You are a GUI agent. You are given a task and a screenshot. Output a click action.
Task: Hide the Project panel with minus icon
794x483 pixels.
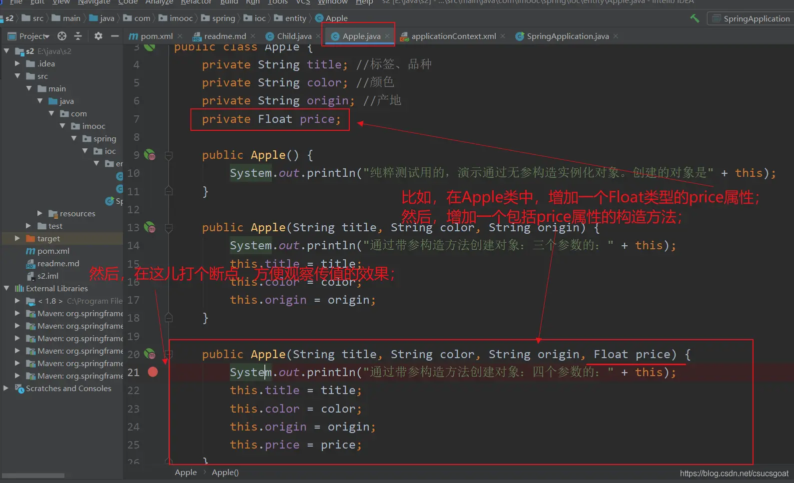click(114, 36)
